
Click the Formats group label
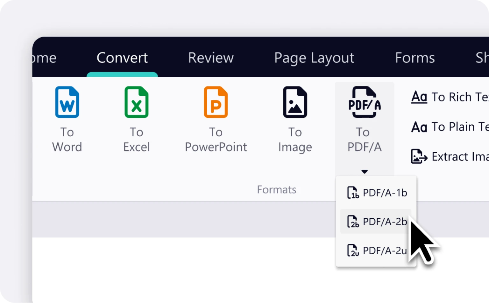[x=276, y=190]
